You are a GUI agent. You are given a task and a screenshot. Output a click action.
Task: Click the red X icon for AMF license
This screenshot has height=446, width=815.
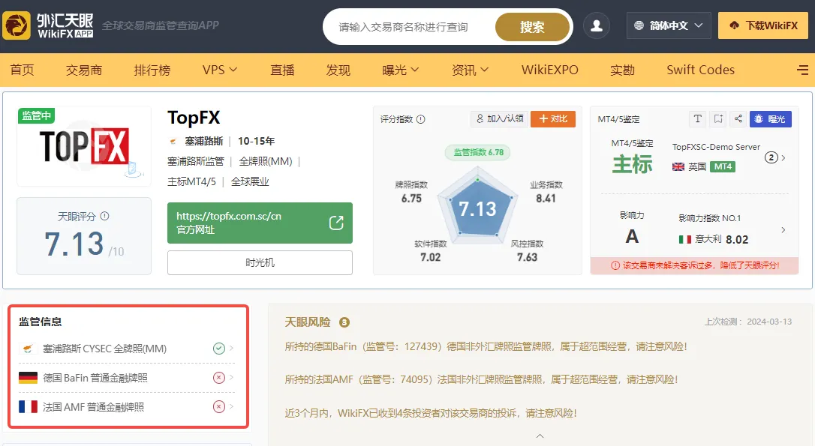(x=219, y=406)
